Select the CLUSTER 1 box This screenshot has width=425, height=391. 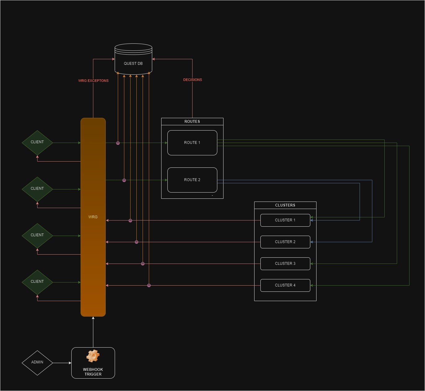285,220
